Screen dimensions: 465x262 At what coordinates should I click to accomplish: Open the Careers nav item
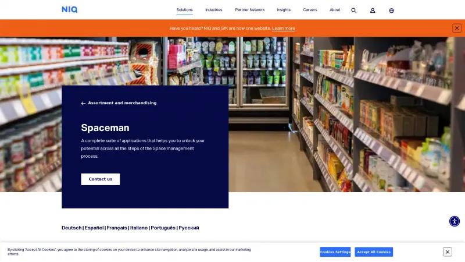[x=310, y=10]
